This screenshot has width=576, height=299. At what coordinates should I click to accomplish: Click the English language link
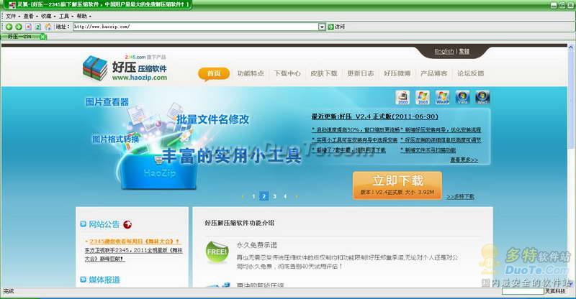[444, 51]
